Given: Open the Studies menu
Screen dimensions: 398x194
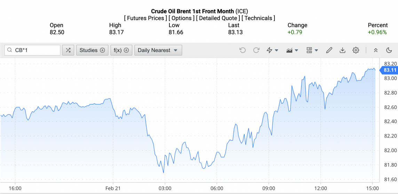Looking at the screenshot, I should pos(92,50).
